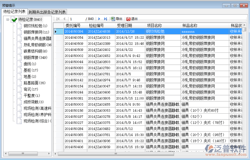The width and height of the screenshot is (250, 160).
Task: Click the 委托编号 column header
Action: [x=73, y=25]
